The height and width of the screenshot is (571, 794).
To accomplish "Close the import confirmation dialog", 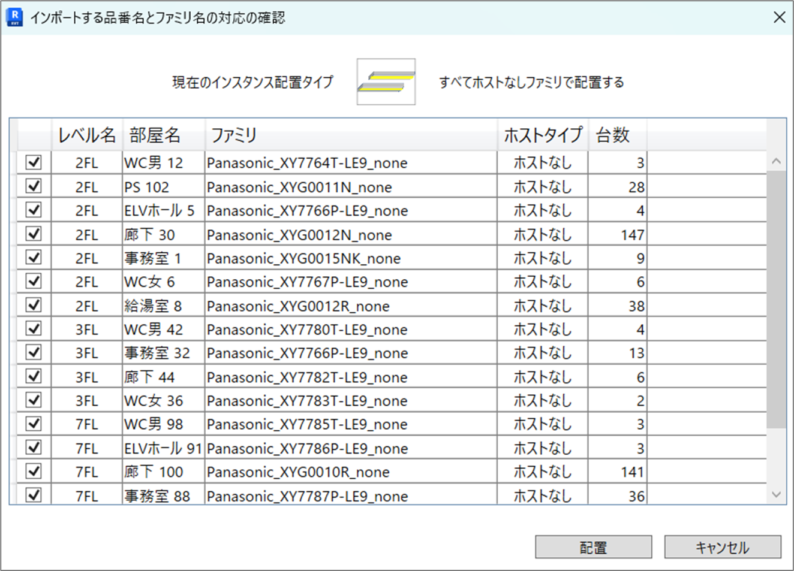I will click(779, 17).
